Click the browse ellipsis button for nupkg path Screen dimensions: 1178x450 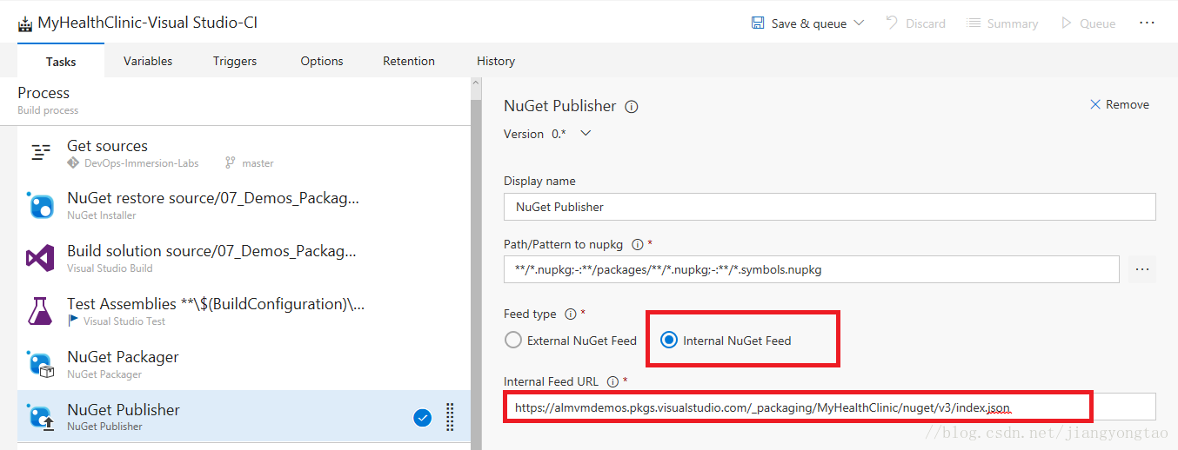pyautogui.click(x=1142, y=269)
